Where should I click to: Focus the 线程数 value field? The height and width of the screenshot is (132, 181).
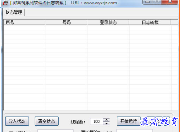(x=96, y=121)
